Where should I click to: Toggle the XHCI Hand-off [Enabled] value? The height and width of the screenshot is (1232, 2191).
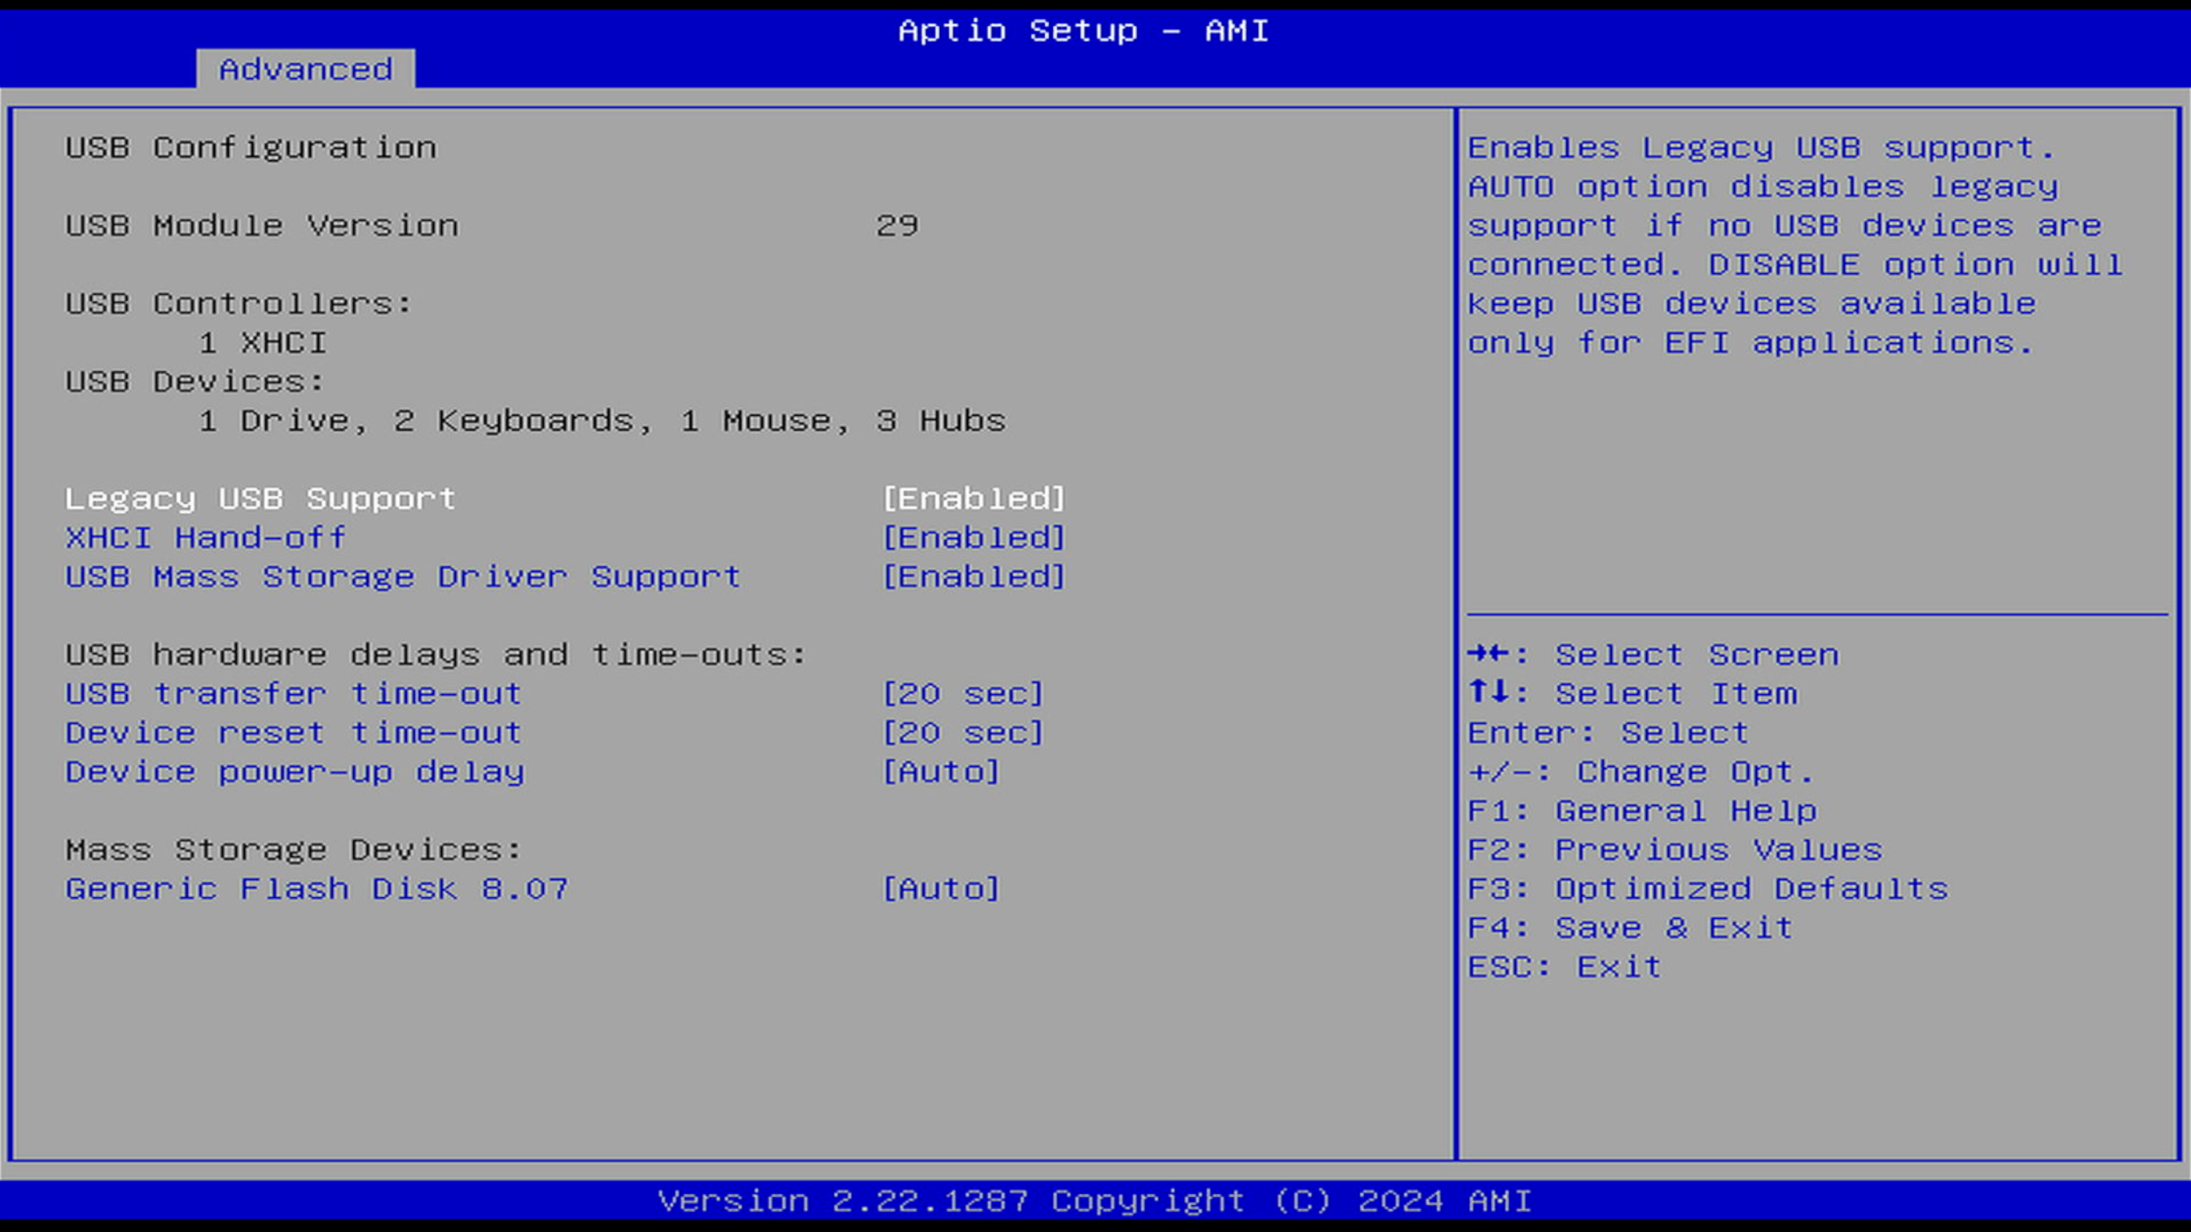coord(973,537)
